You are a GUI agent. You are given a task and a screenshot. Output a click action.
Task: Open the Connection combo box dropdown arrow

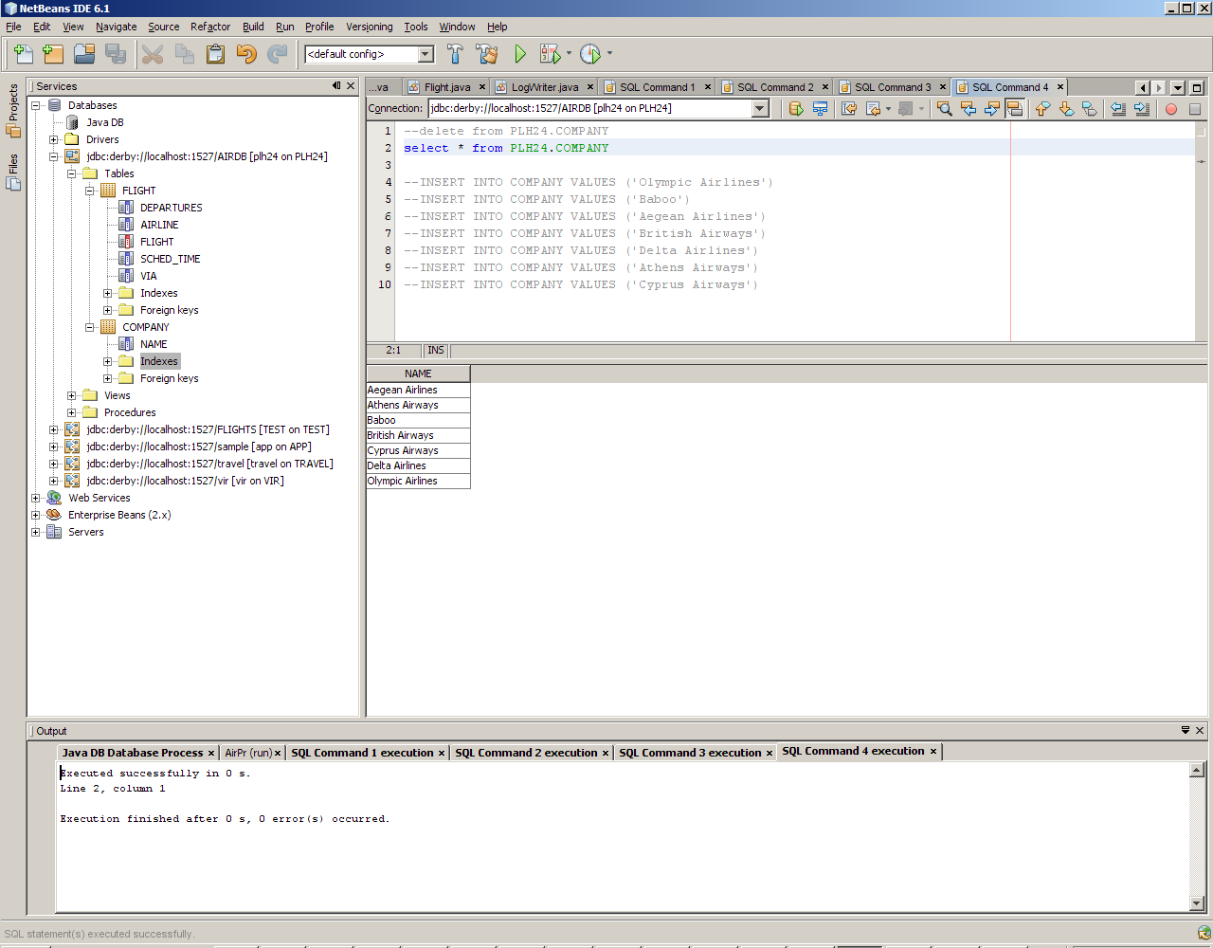coord(760,108)
